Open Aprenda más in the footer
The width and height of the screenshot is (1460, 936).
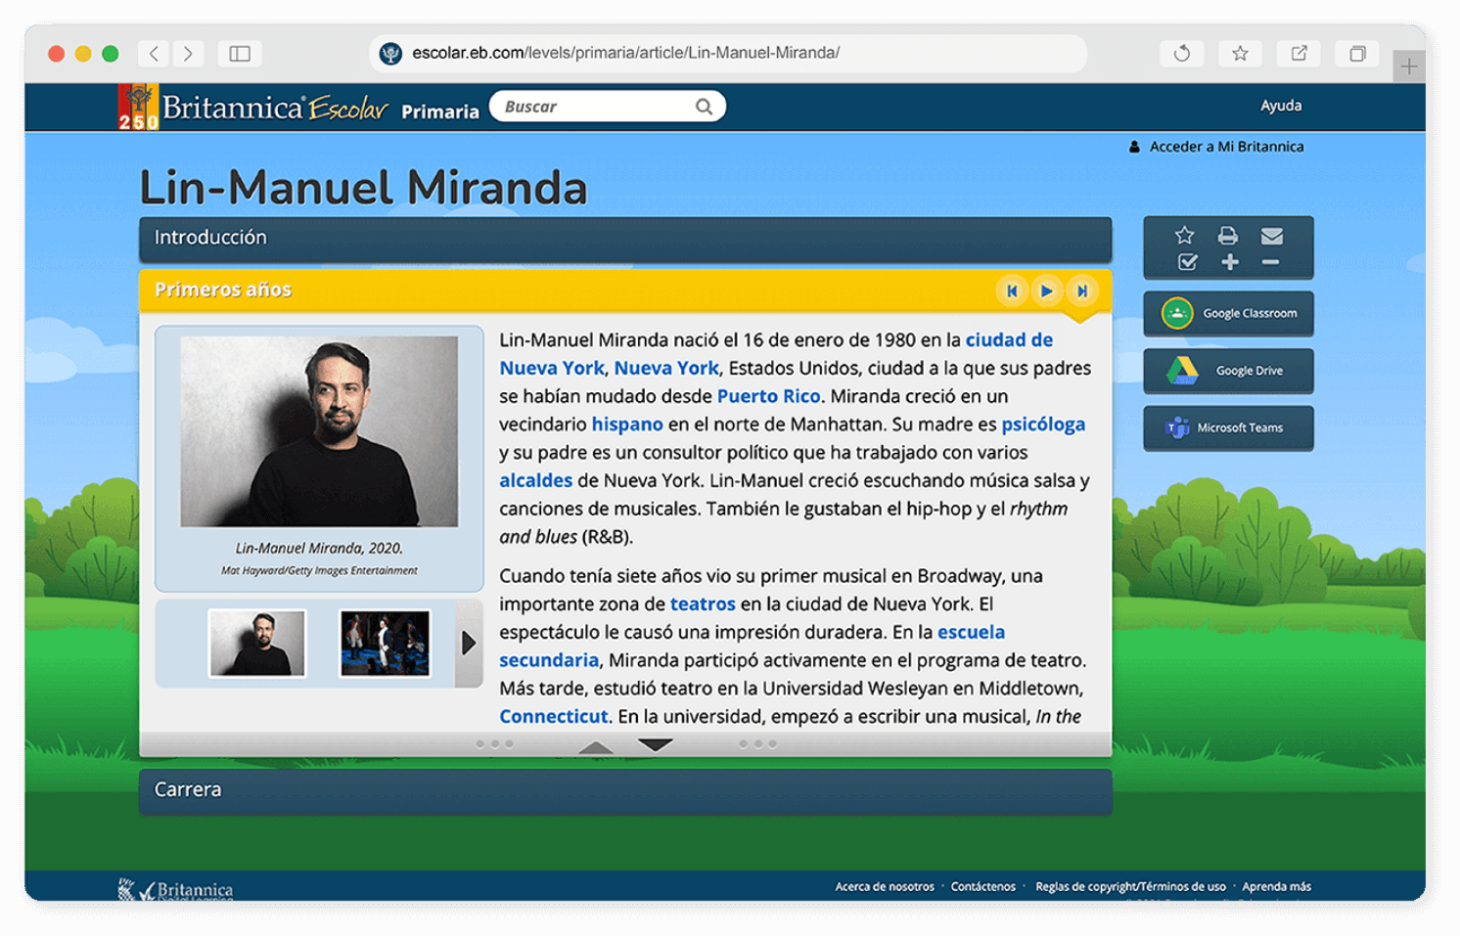point(1276,887)
